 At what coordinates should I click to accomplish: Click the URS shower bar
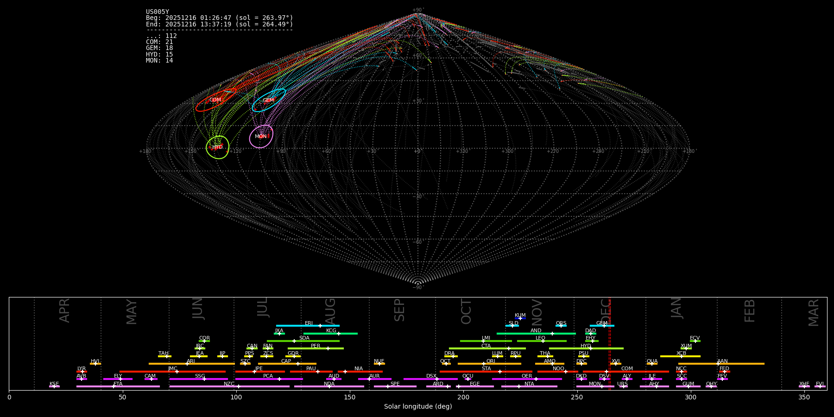(x=623, y=386)
